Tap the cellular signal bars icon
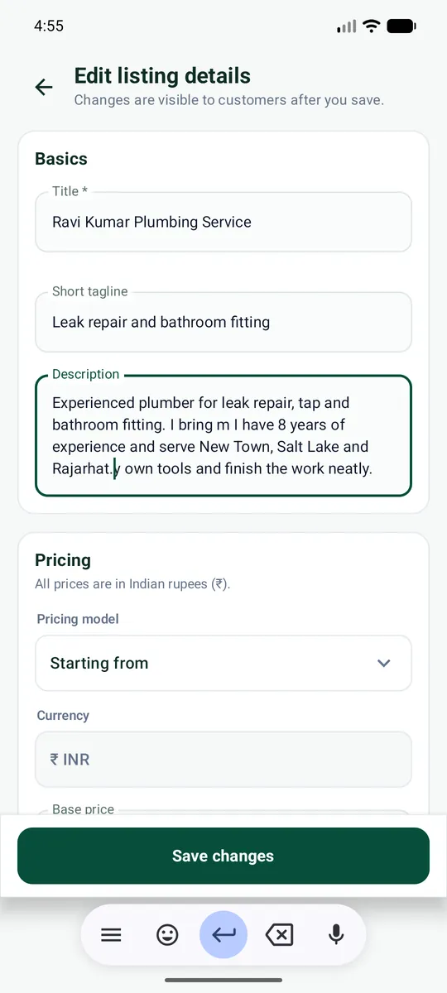This screenshot has height=993, width=447. click(x=346, y=26)
